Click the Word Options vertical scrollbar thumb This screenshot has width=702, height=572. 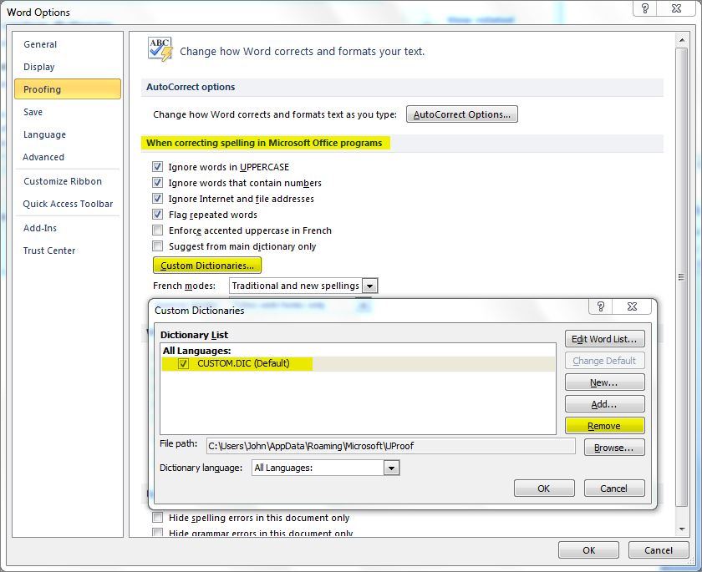[x=682, y=277]
